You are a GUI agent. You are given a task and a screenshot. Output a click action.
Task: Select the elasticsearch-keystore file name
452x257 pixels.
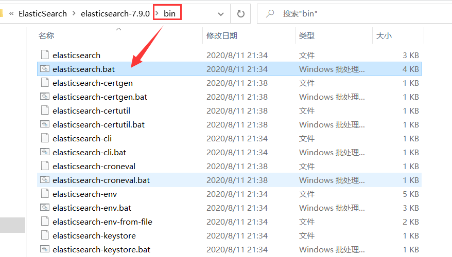pyautogui.click(x=94, y=235)
